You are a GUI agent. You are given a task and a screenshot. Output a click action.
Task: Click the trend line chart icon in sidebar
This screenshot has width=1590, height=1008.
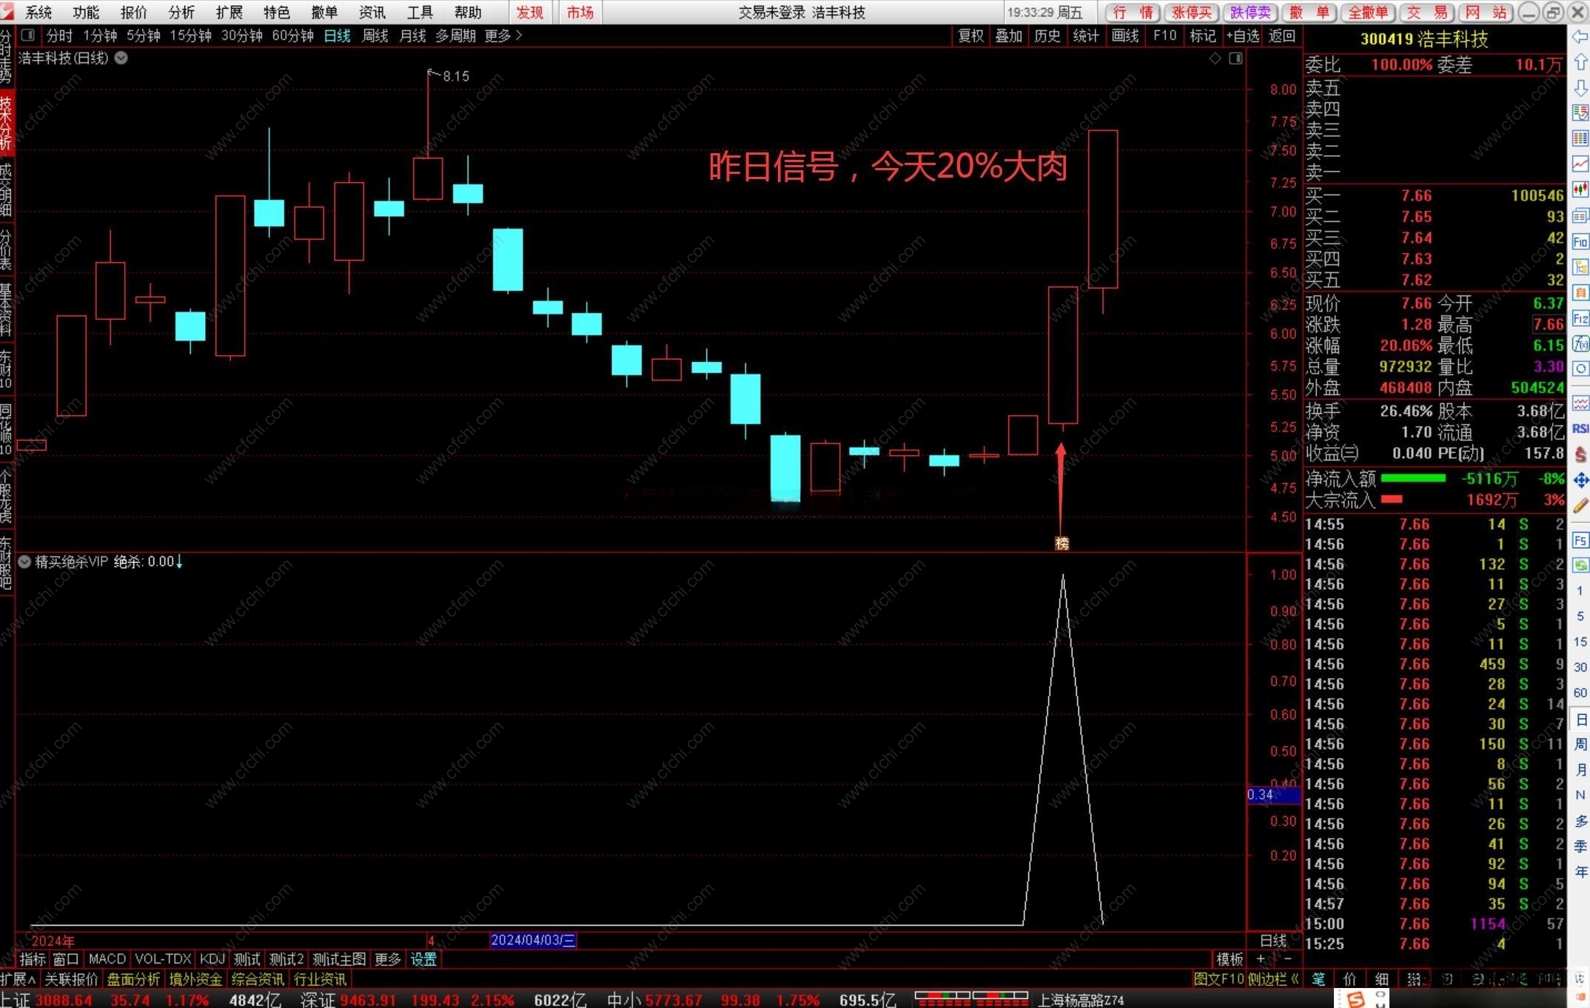[1580, 164]
